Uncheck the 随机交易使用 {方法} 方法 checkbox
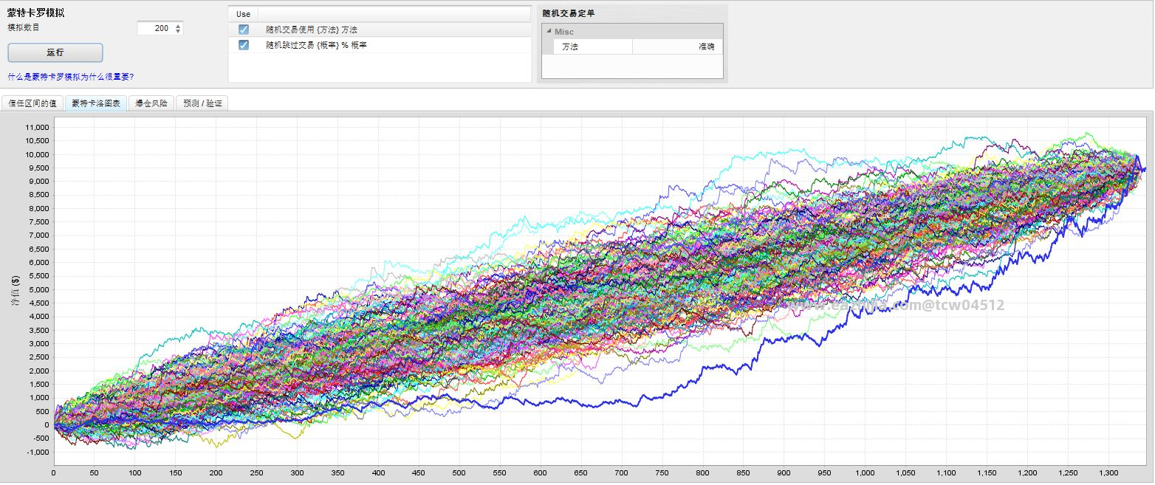Screen dimensions: 1155x485 click(244, 30)
